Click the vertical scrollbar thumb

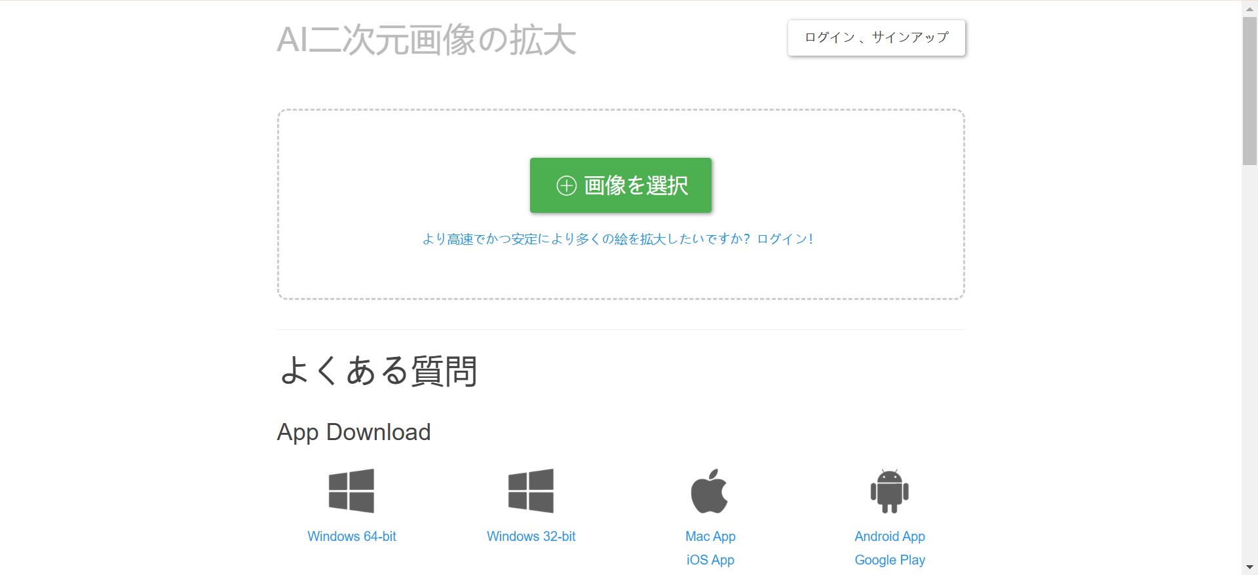pyautogui.click(x=1249, y=92)
